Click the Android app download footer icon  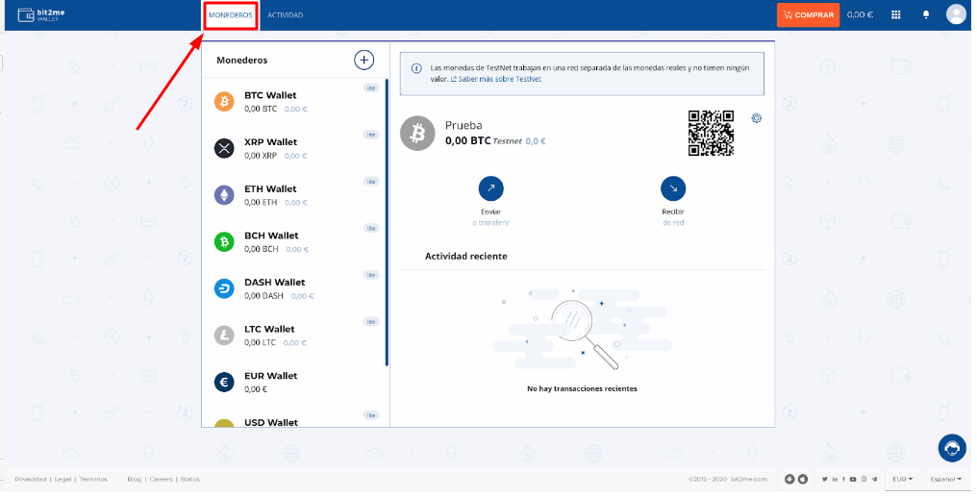point(789,479)
